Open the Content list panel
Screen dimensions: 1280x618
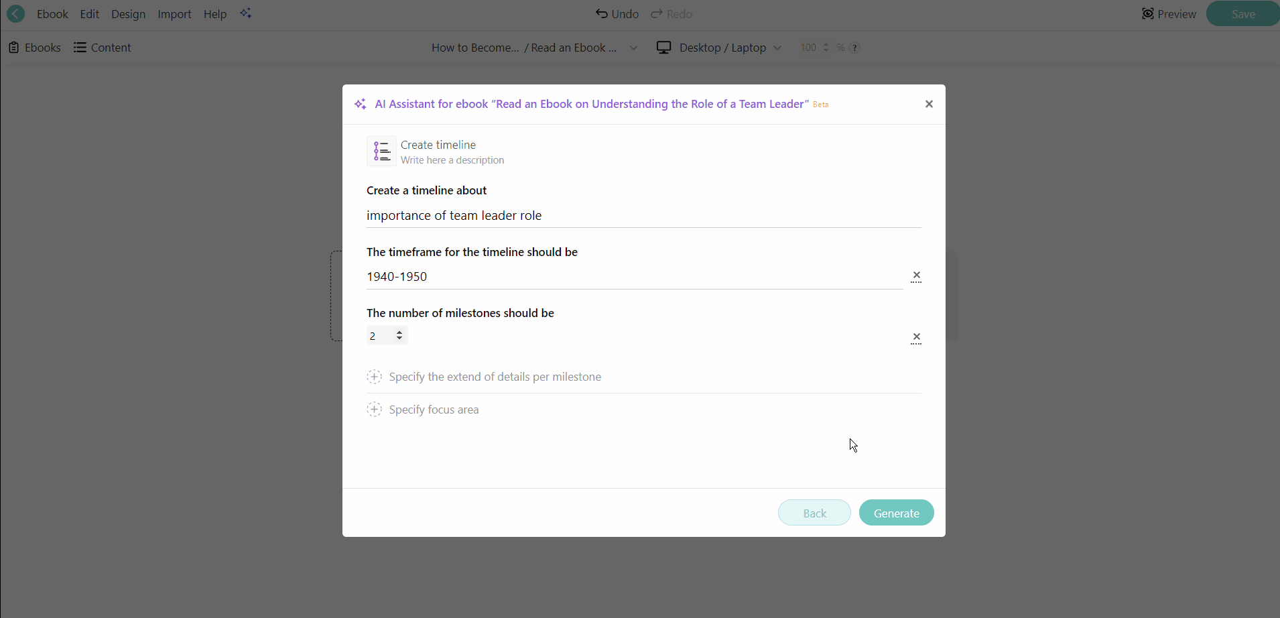click(x=103, y=48)
